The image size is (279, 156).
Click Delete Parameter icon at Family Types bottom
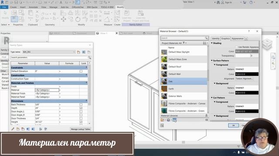pos(23,129)
